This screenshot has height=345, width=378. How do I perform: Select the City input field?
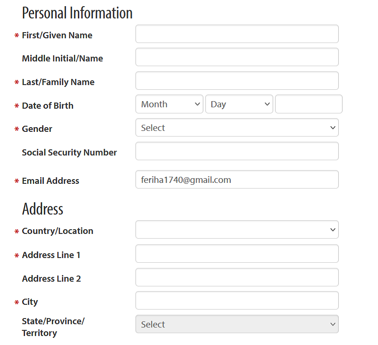pos(237,301)
